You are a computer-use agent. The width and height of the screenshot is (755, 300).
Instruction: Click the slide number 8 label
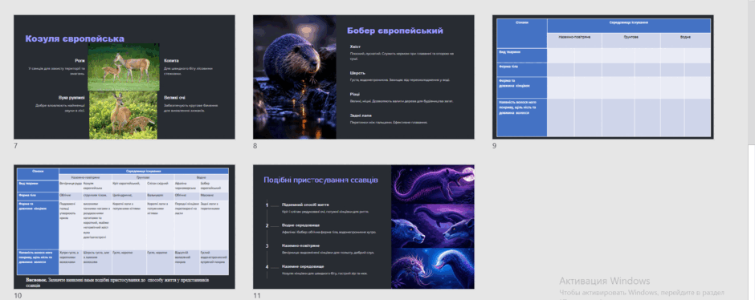tap(255, 146)
